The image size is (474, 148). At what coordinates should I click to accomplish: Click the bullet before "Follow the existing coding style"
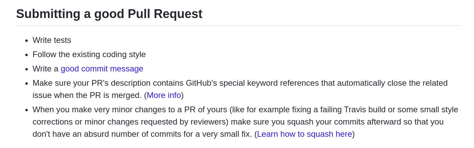pyautogui.click(x=27, y=55)
